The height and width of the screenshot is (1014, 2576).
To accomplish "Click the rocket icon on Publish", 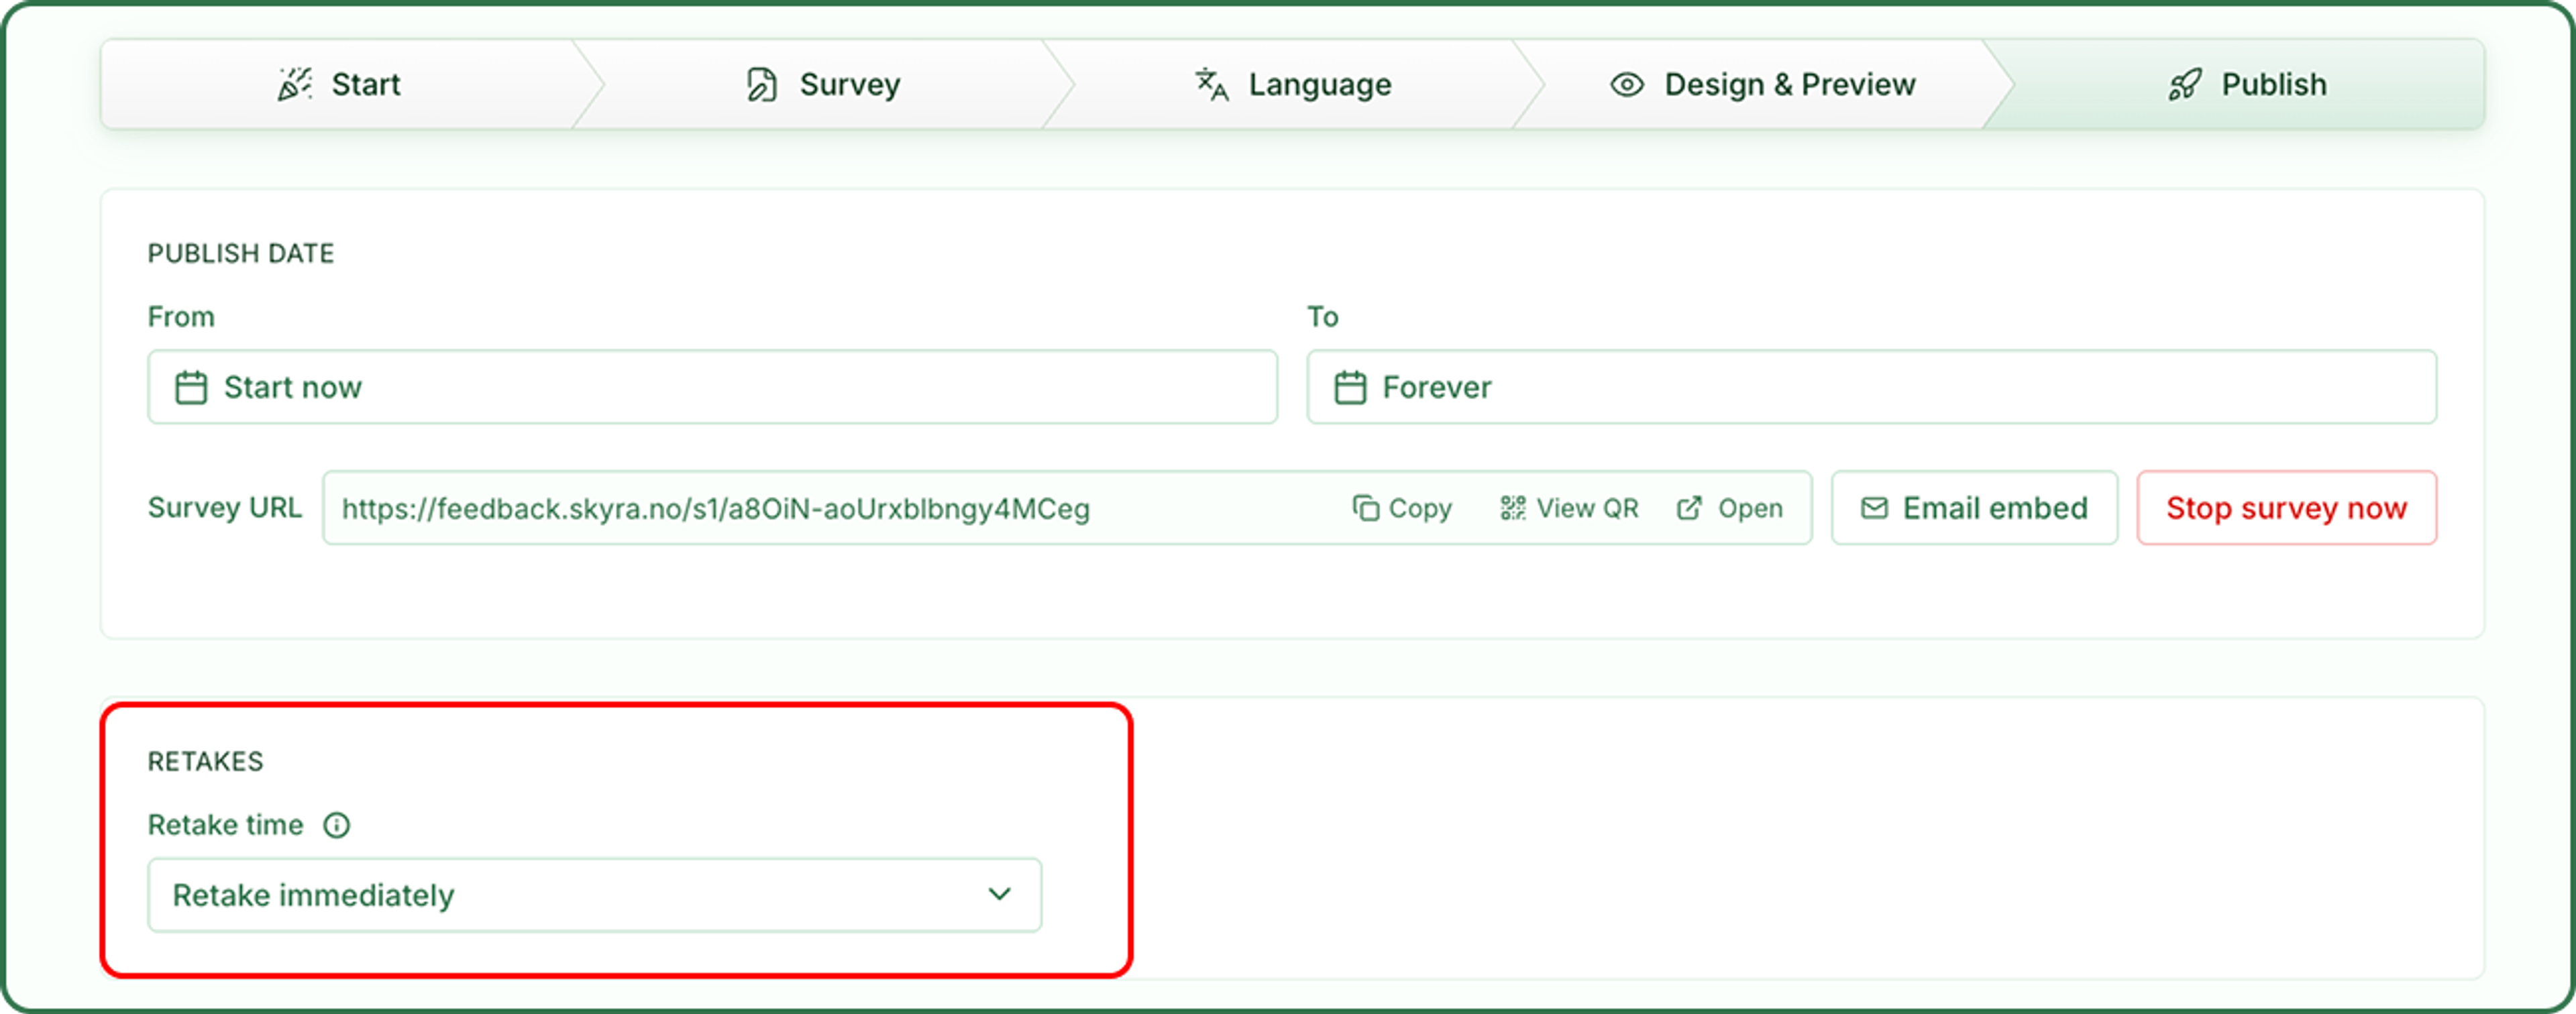I will click(2185, 85).
